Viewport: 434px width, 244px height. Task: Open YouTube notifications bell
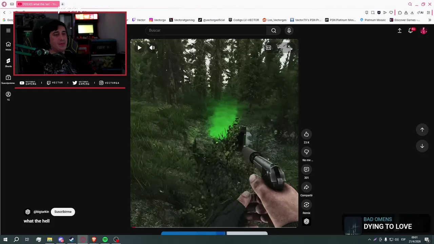pos(411,30)
